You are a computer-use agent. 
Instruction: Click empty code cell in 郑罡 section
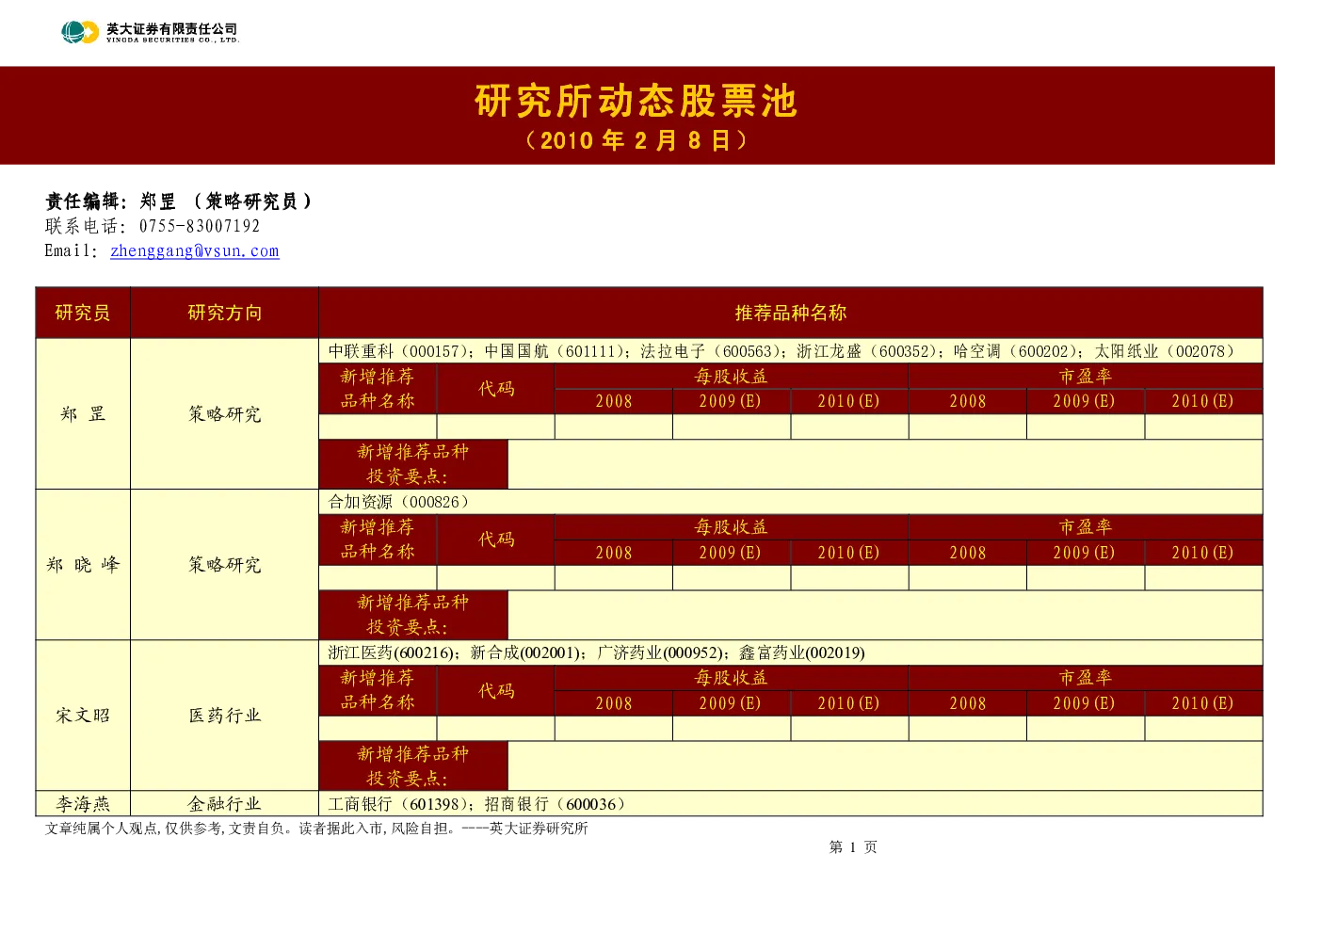click(496, 427)
